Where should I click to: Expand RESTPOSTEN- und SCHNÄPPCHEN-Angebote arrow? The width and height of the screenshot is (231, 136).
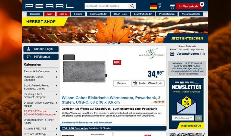click(x=57, y=112)
